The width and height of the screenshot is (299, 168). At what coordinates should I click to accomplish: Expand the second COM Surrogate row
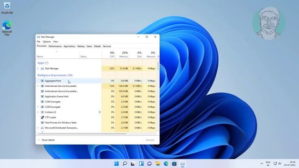38,107
